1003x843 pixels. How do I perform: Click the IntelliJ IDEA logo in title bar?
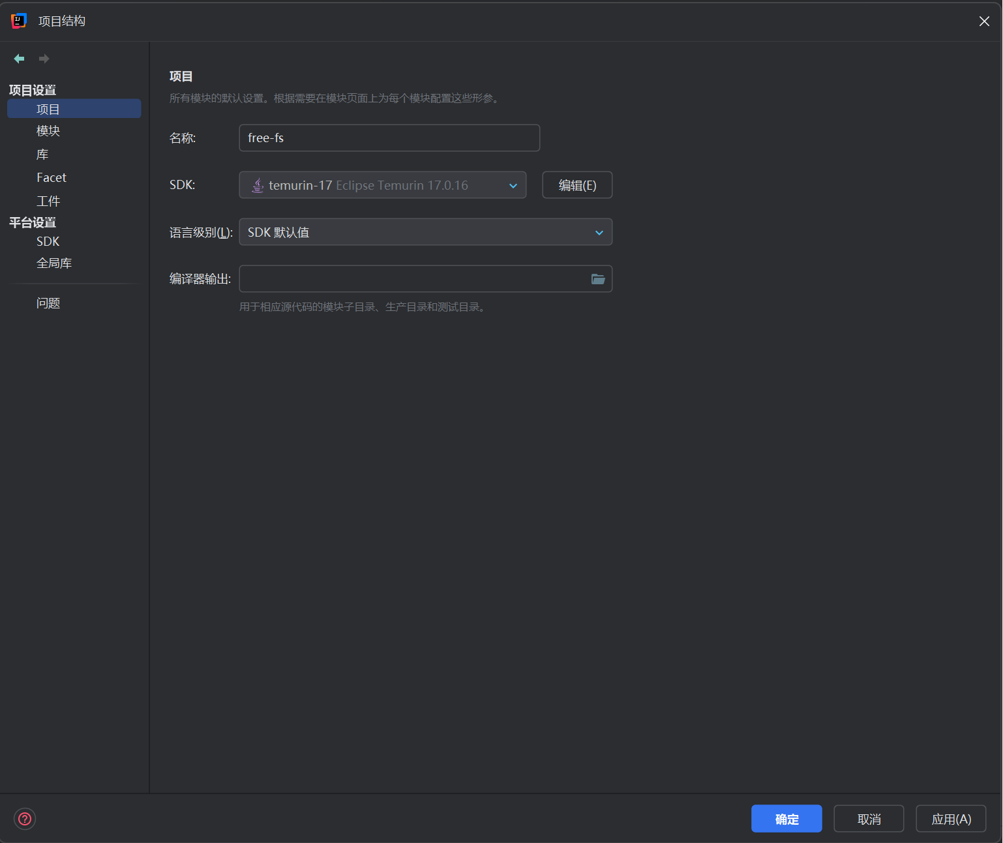coord(19,21)
